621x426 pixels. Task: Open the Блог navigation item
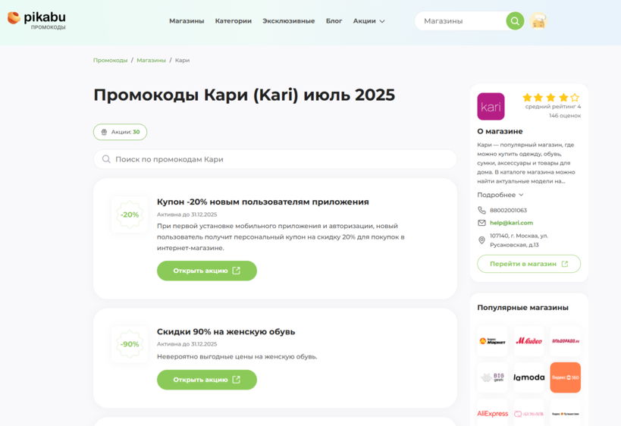[334, 21]
